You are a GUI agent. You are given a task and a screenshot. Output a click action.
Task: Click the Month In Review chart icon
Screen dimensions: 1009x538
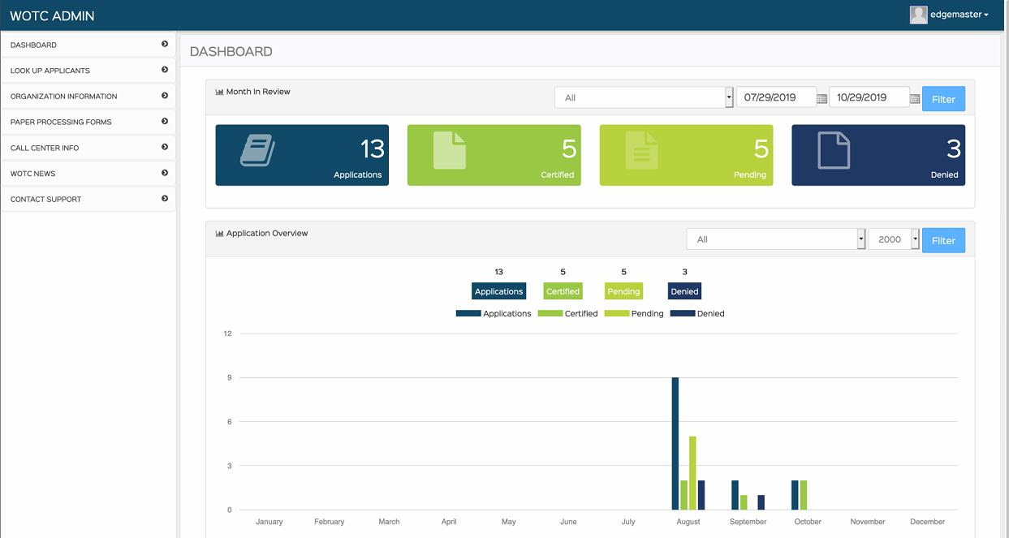tap(219, 92)
